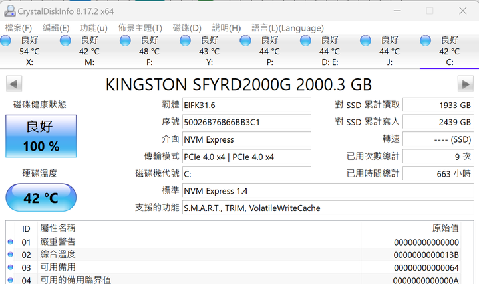Minimize the CrystalDiskInfo window
Image resolution: width=479 pixels, height=284 pixels.
[x=397, y=11]
